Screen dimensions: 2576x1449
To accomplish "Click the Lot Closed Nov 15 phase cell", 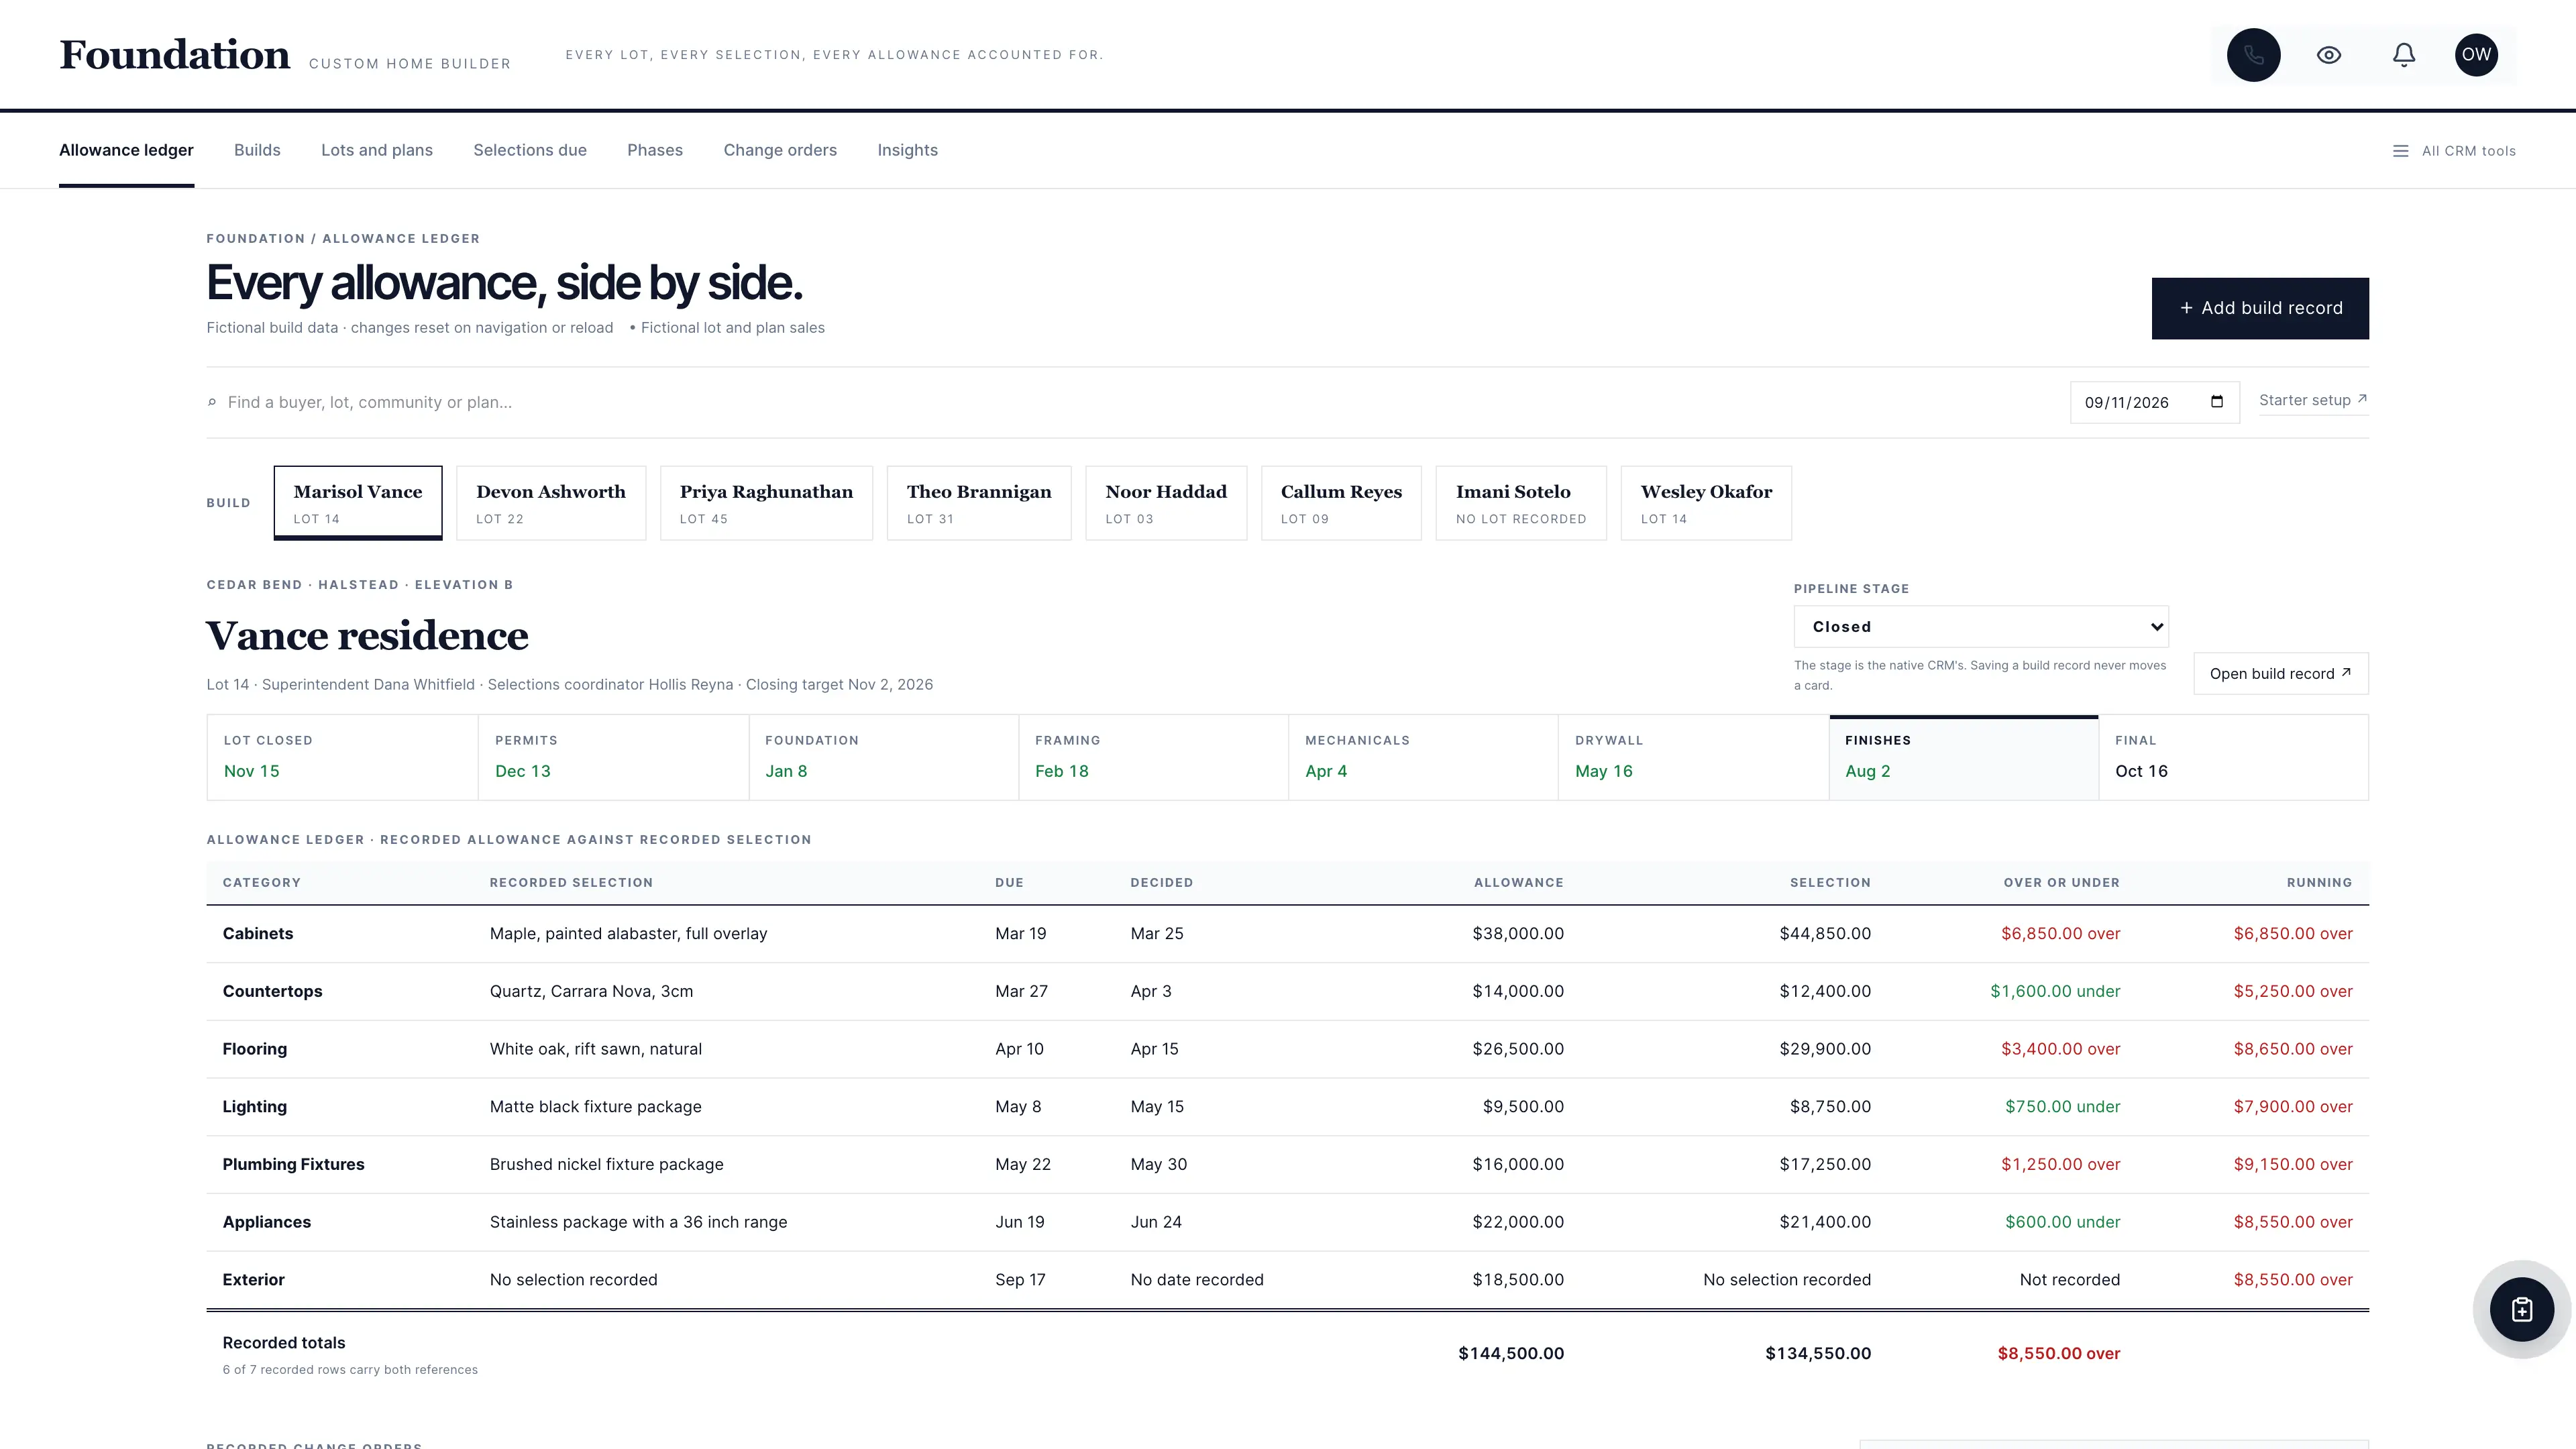I will coord(342,757).
